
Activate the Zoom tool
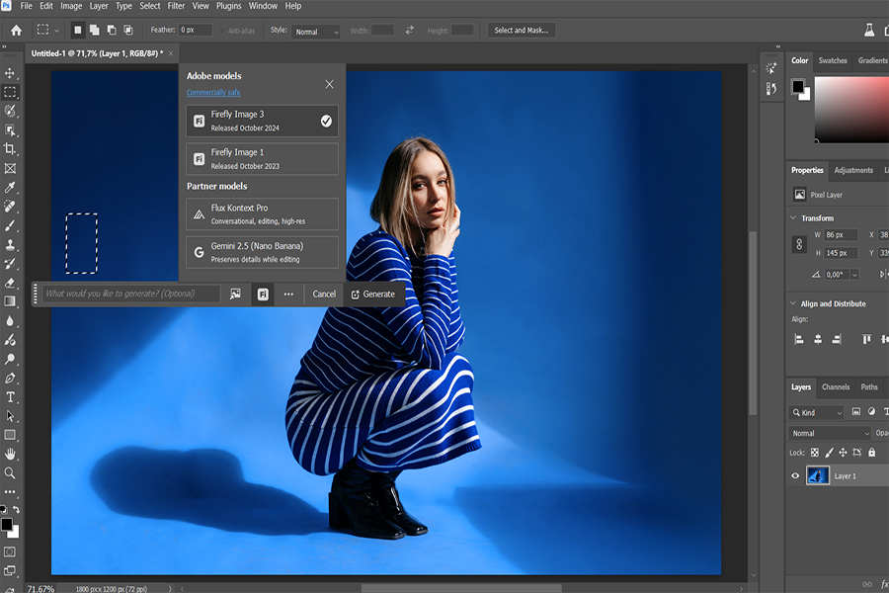(x=10, y=473)
